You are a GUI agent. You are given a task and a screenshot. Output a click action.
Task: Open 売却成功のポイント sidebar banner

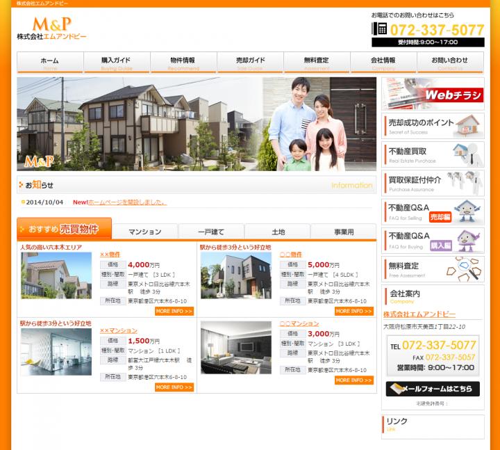(x=433, y=126)
